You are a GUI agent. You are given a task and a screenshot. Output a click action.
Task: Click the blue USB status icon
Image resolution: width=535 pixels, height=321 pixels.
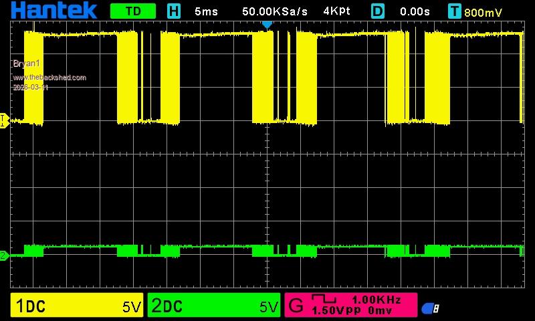[x=429, y=308]
